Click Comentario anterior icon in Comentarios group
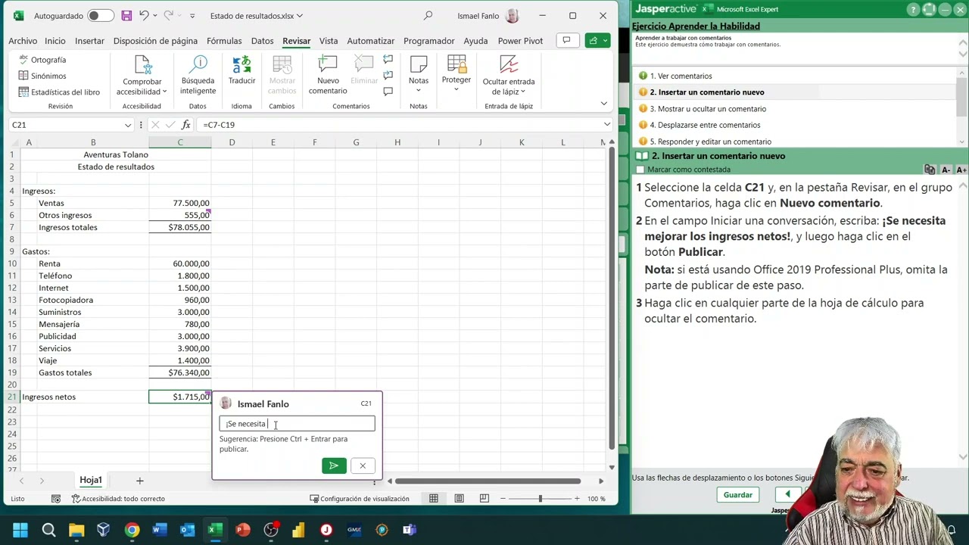 point(388,60)
